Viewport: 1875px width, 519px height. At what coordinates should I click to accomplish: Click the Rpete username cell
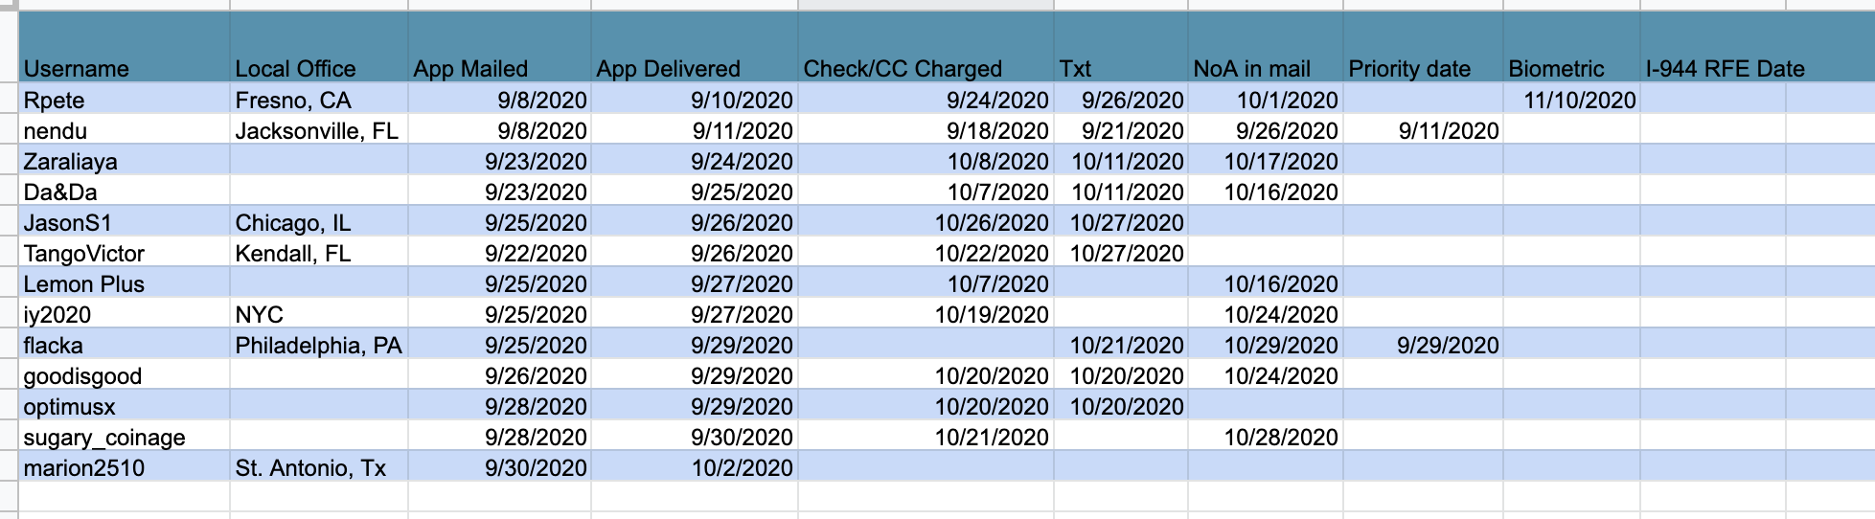[125, 100]
